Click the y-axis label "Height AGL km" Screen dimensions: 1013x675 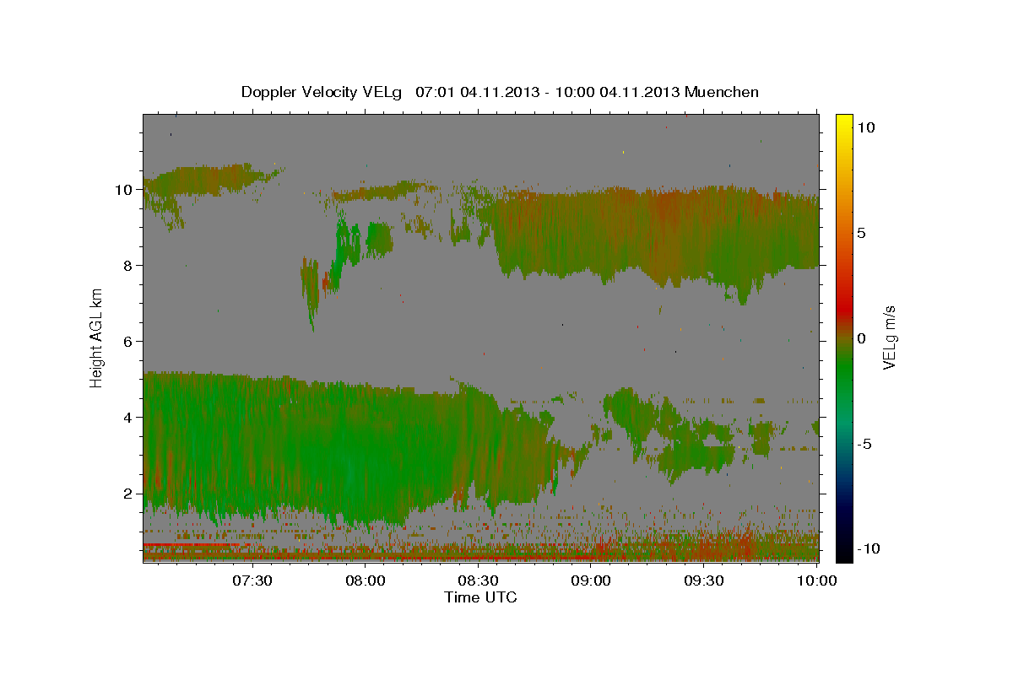97,337
